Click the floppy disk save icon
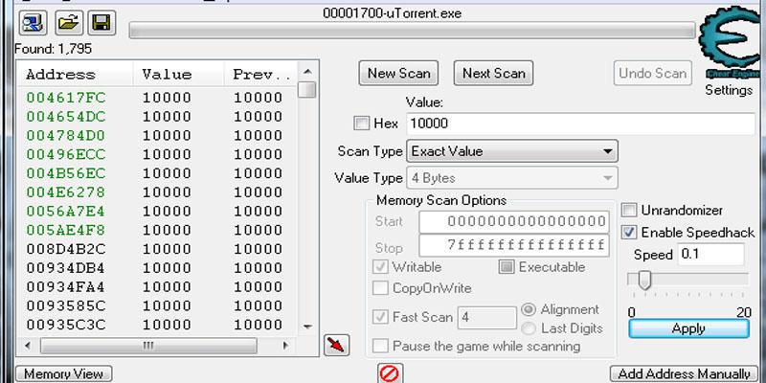Image resolution: width=766 pixels, height=383 pixels. pyautogui.click(x=101, y=22)
